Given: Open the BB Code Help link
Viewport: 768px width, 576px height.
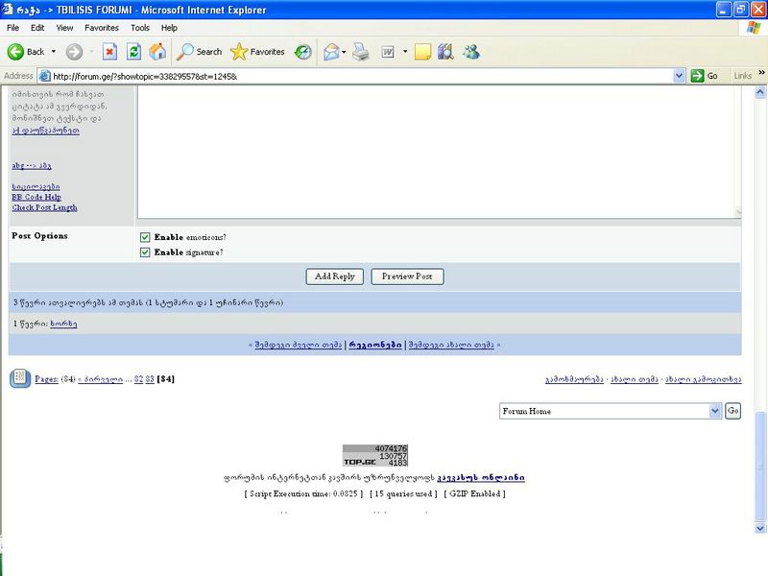Looking at the screenshot, I should click(x=36, y=197).
